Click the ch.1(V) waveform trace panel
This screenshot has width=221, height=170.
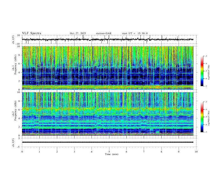coord(110,39)
